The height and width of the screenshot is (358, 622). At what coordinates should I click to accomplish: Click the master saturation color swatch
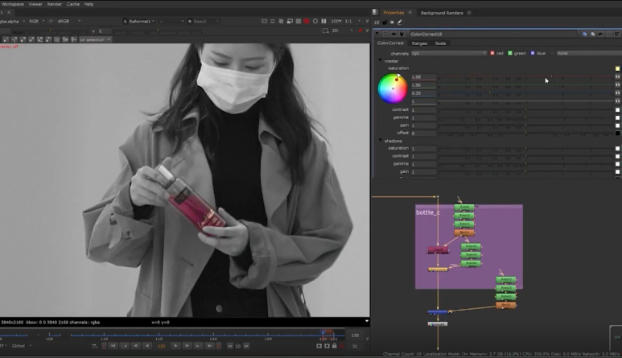617,68
